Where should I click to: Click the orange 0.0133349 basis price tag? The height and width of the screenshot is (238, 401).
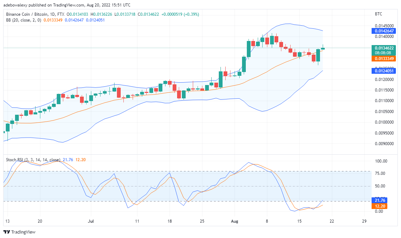point(384,59)
